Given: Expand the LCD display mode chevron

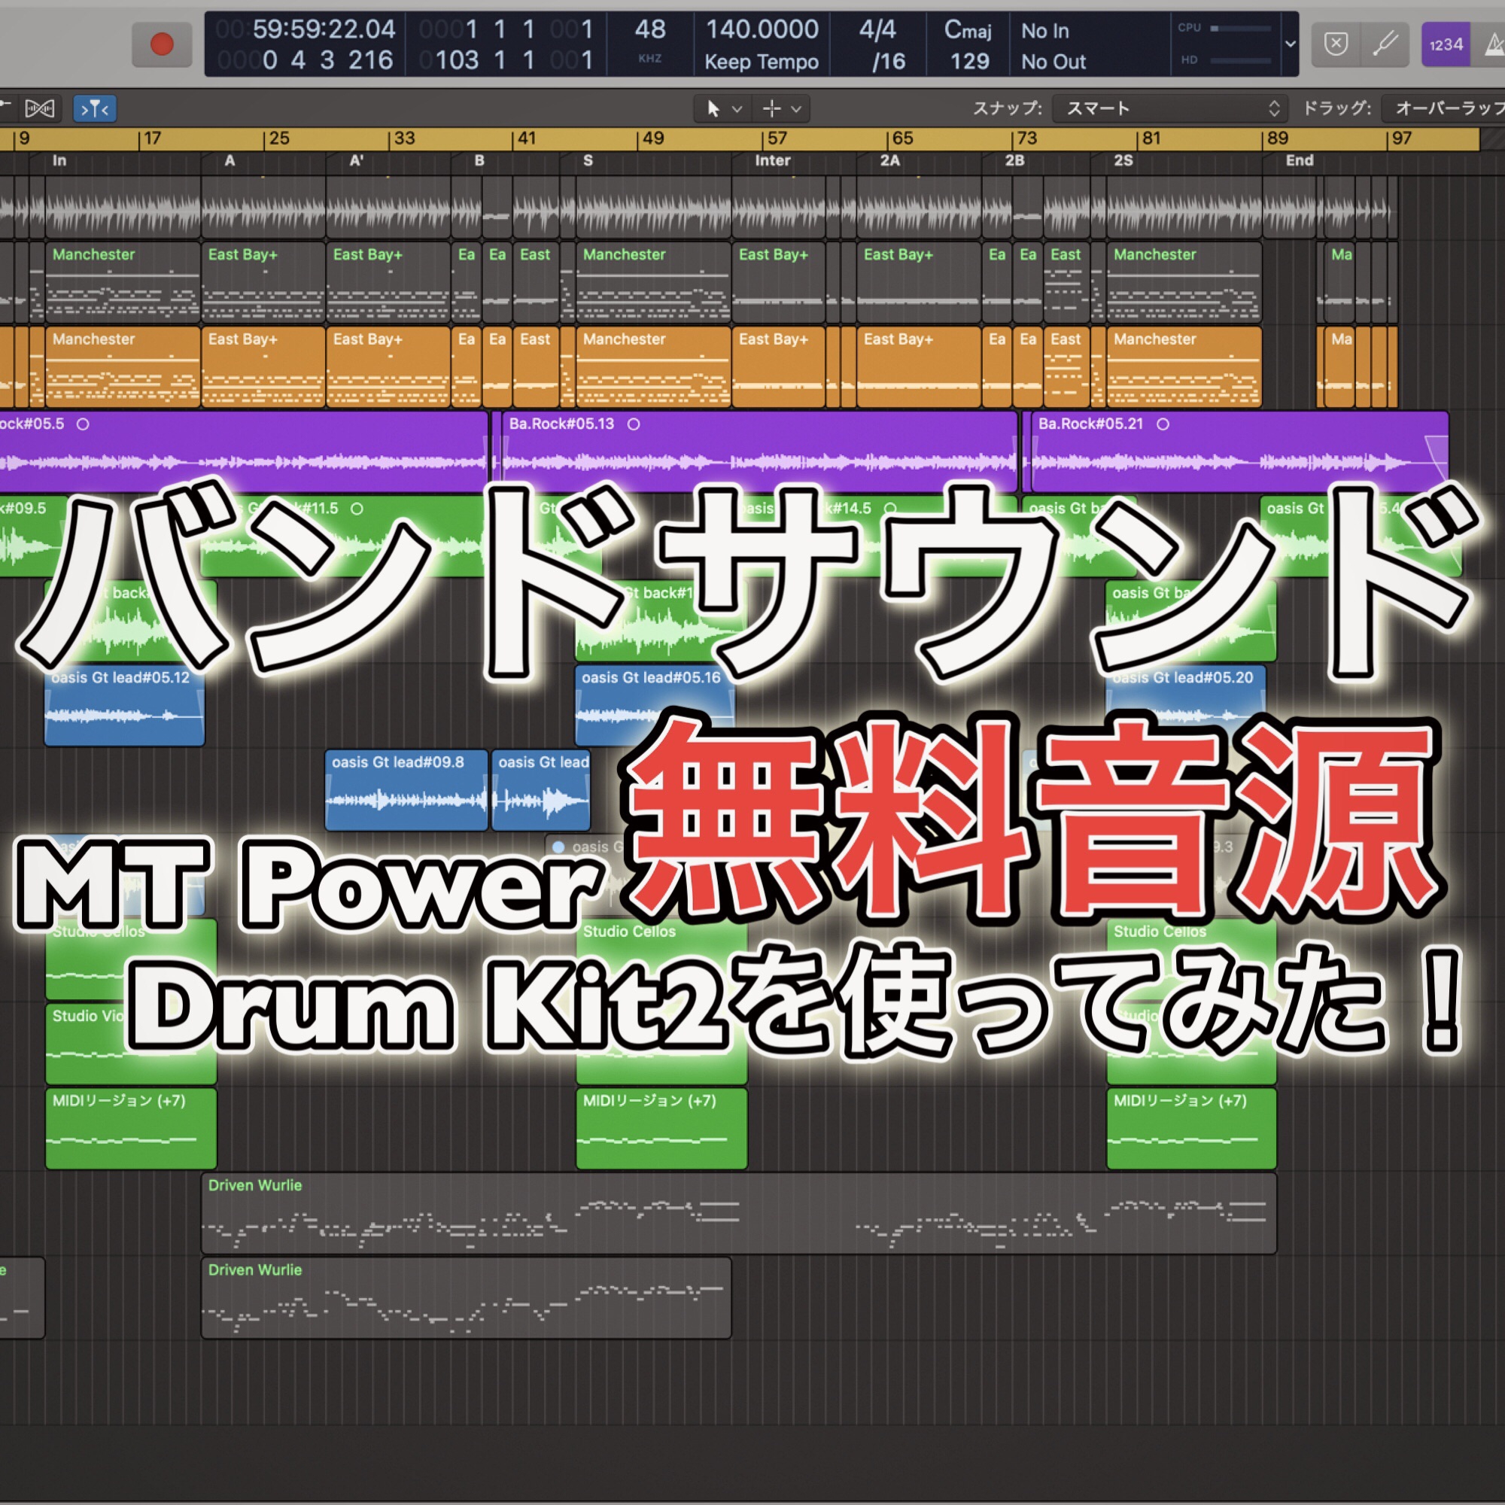Looking at the screenshot, I should point(1290,44).
